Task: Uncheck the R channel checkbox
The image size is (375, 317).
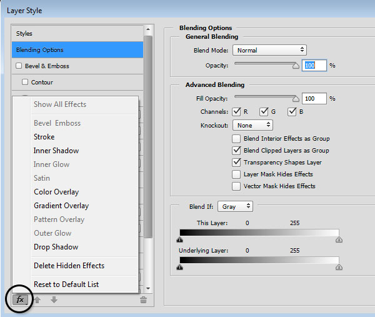Action: click(x=236, y=112)
